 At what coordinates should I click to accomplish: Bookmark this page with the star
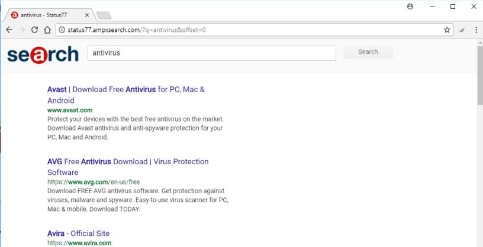[447, 30]
